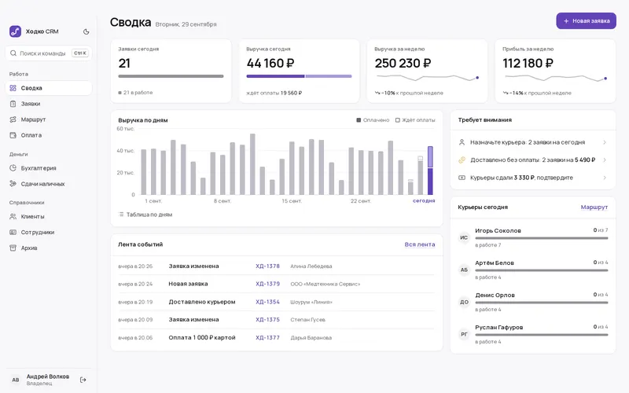The width and height of the screenshot is (629, 393).
Task: Click the trend-down icon by −10%
Action: pyautogui.click(x=377, y=93)
